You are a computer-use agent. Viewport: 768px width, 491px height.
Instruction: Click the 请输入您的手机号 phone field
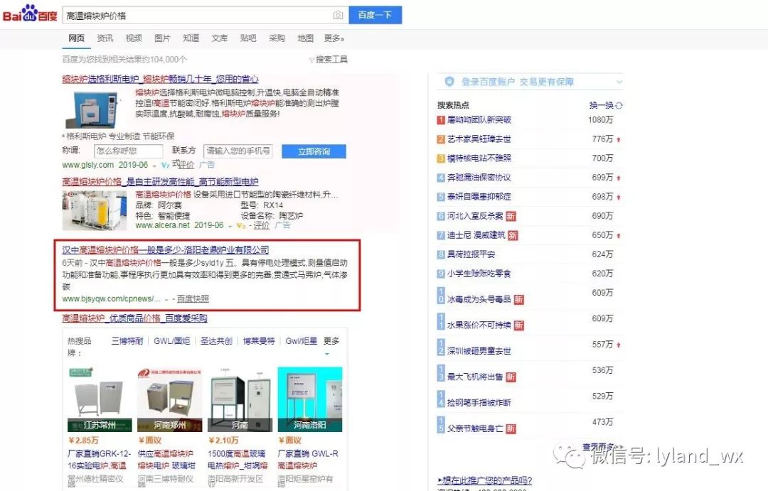pyautogui.click(x=238, y=151)
